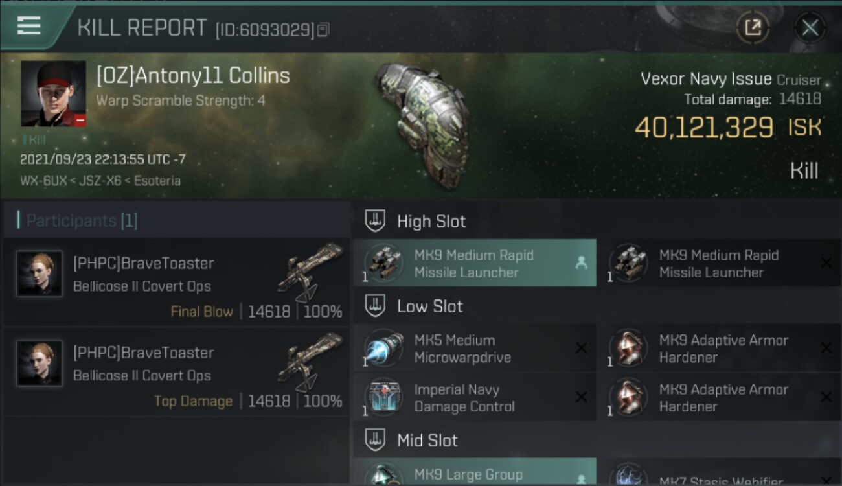Copy the kill report ID icon

323,30
